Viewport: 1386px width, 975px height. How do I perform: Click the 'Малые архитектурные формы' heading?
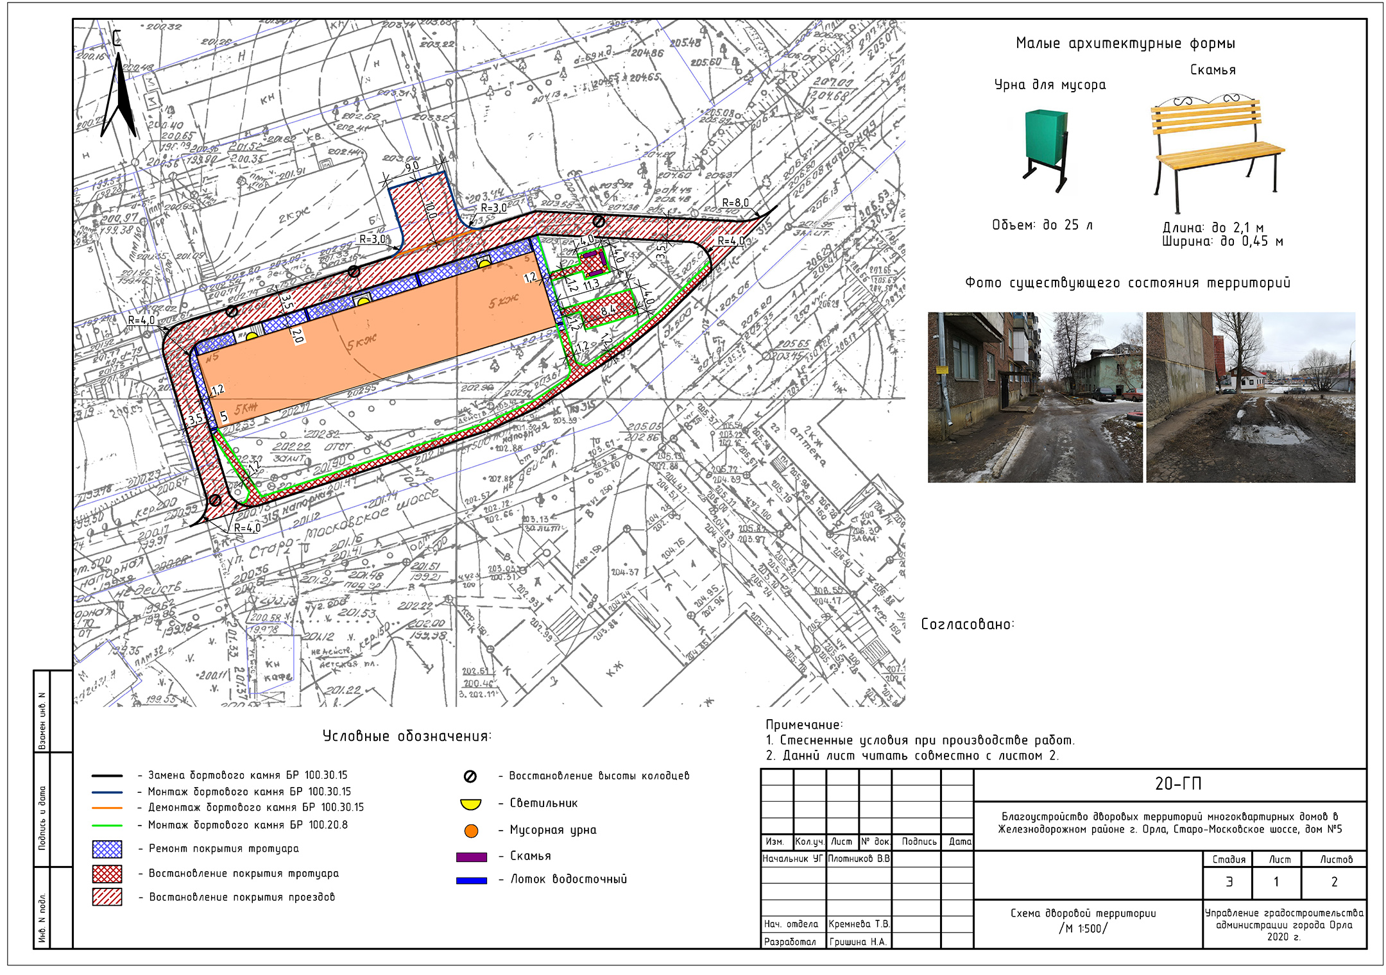coord(1125,44)
